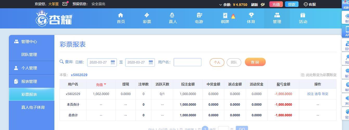Open 客服 customer service chat
The height and width of the screenshot is (130, 349).
(310, 4)
